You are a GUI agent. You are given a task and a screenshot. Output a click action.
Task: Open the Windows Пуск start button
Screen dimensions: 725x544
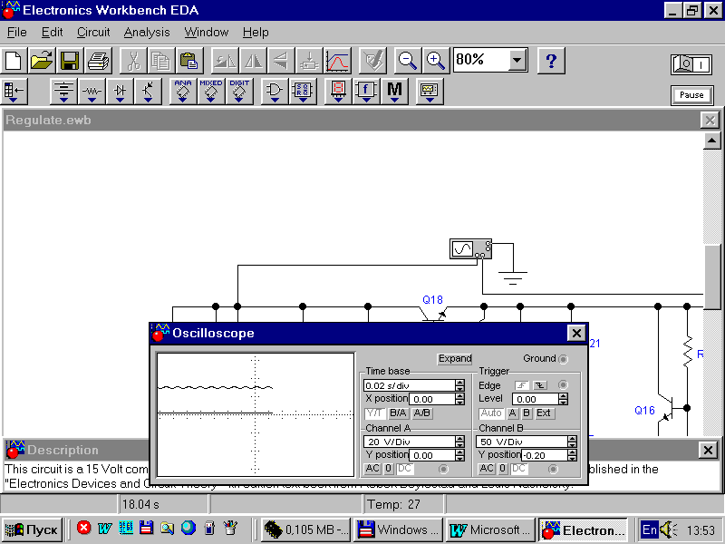[33, 529]
